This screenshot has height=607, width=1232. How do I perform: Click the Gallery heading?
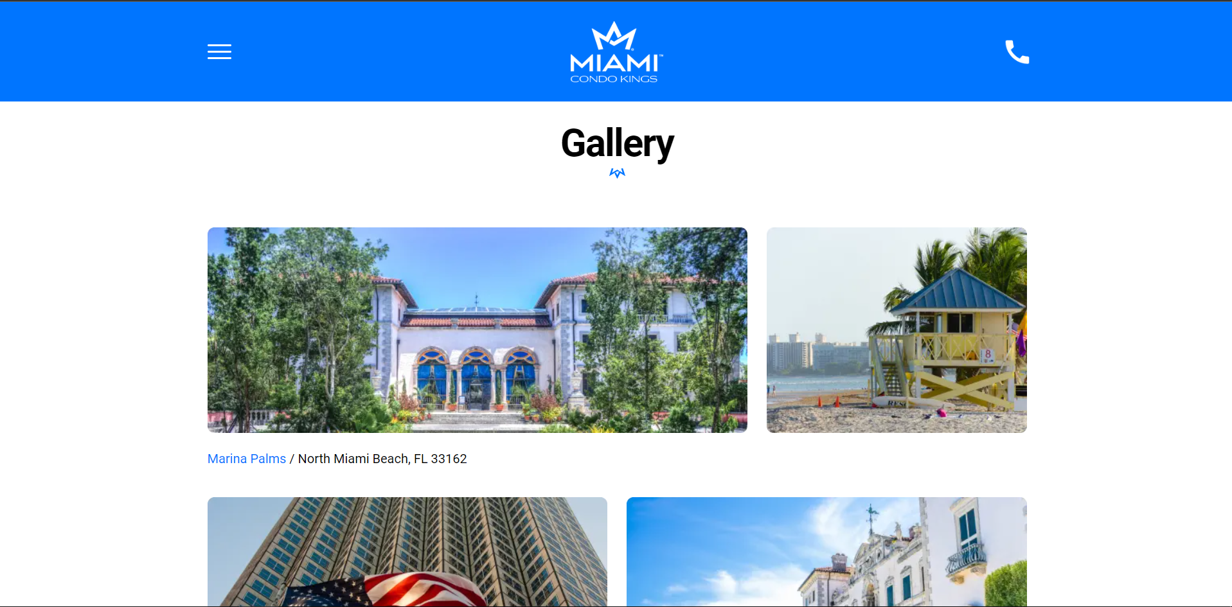point(617,143)
